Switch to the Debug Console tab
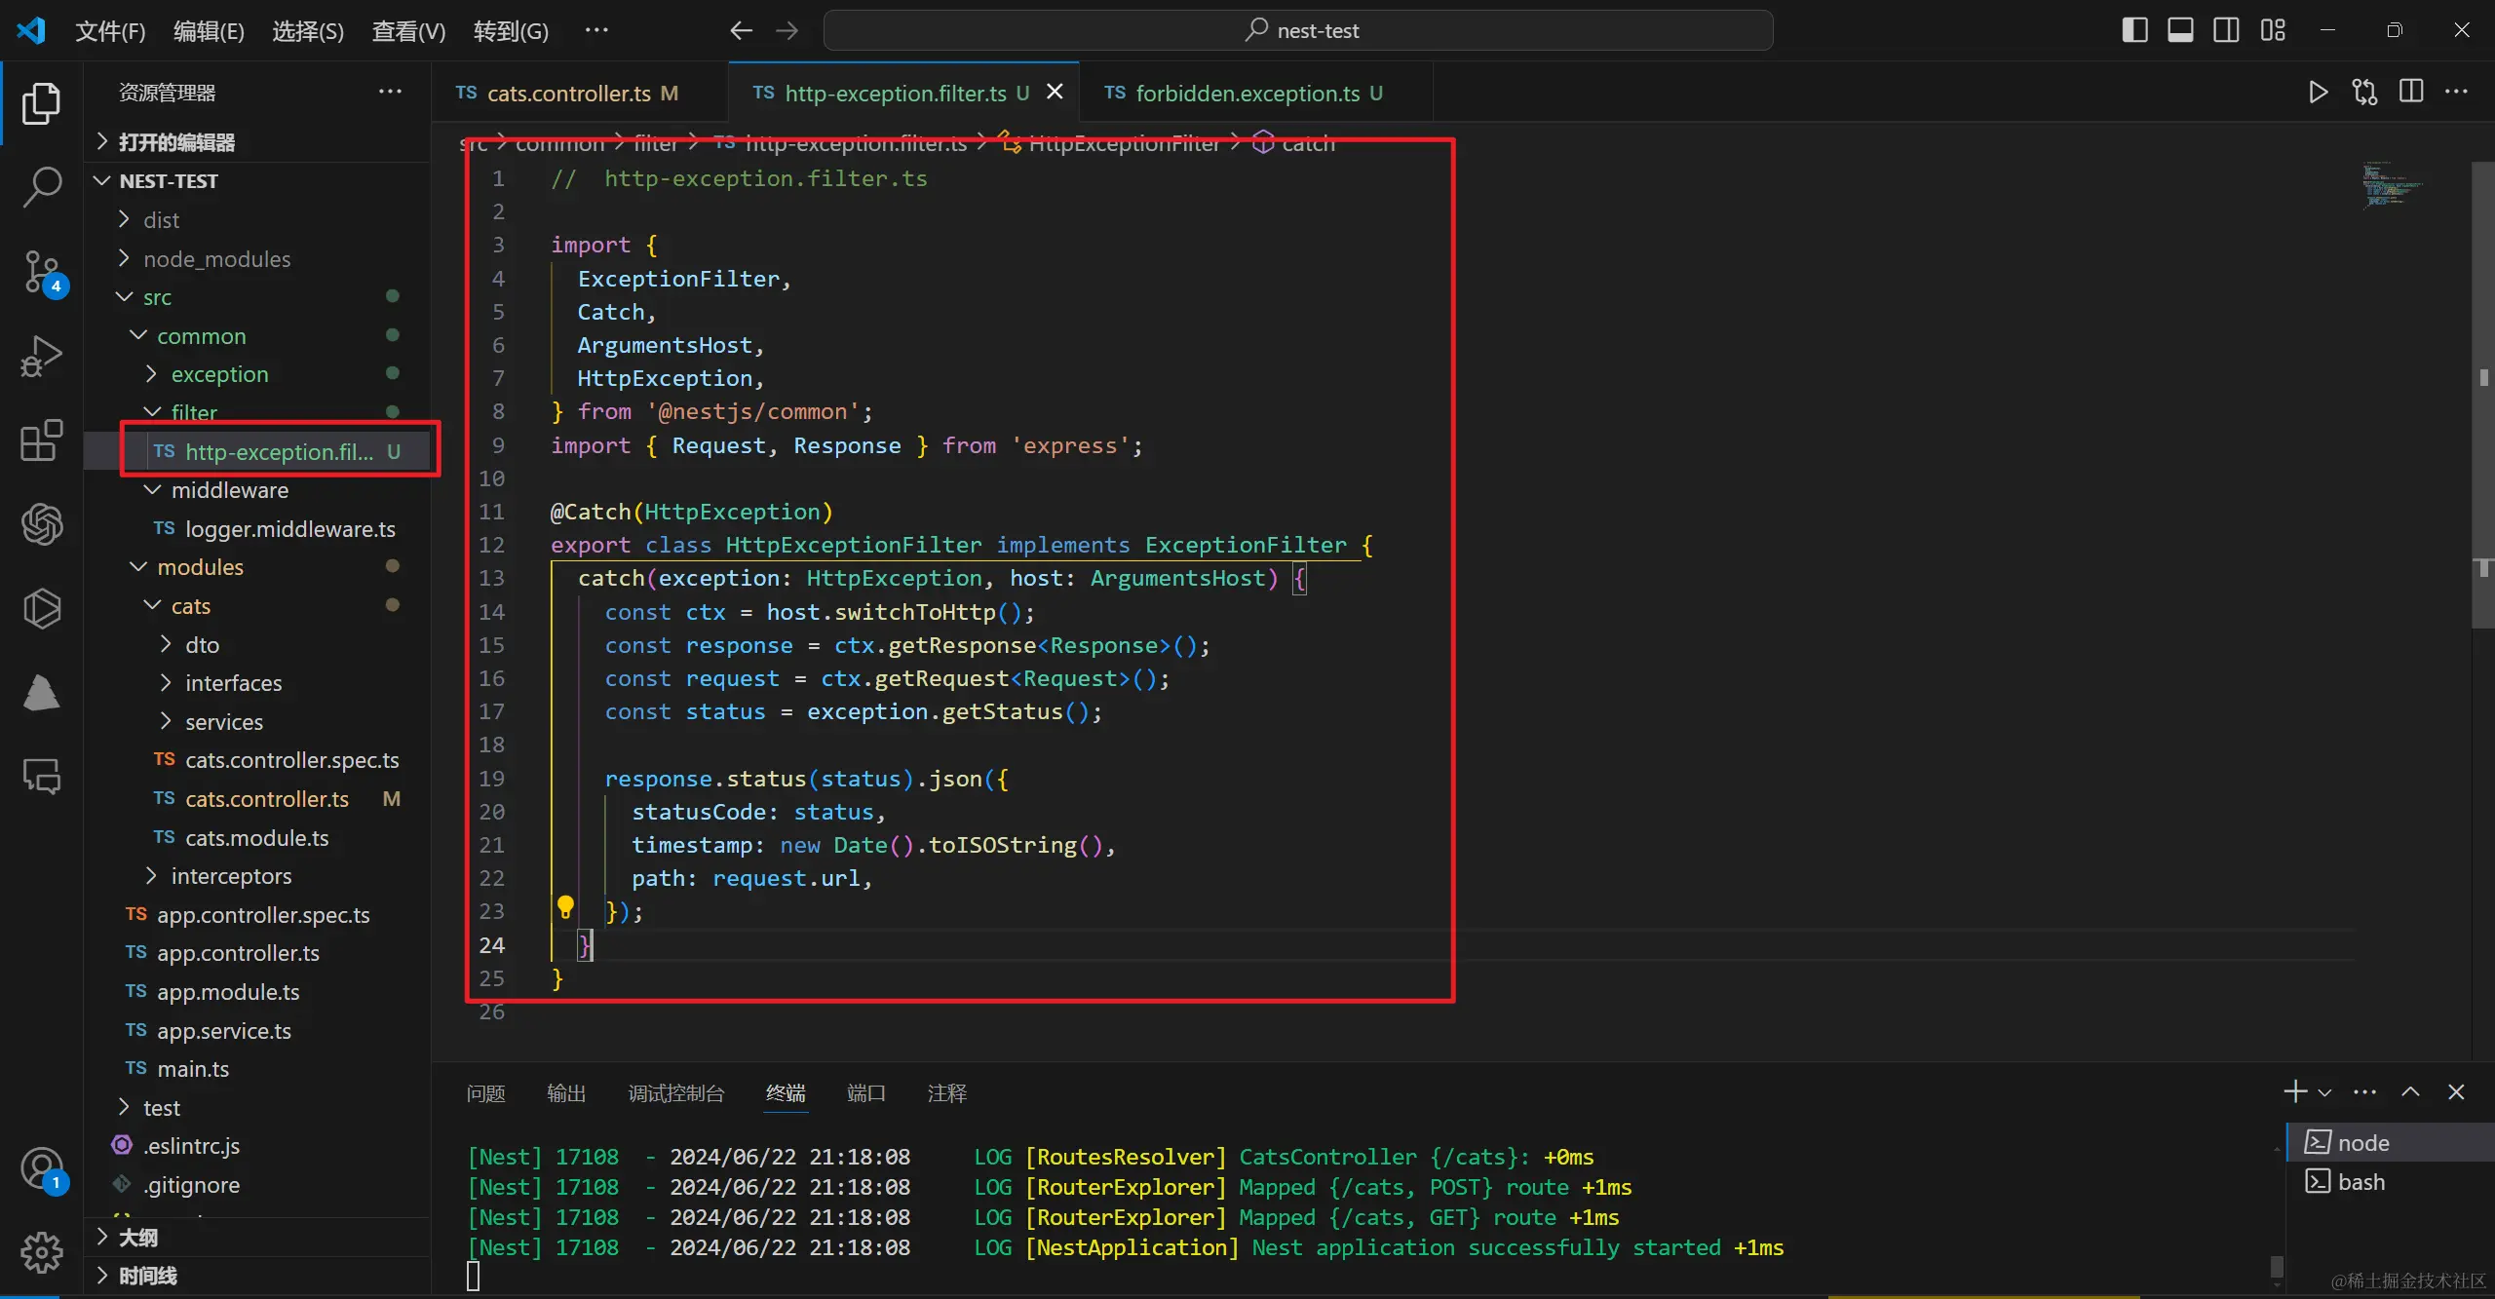 [x=676, y=1093]
